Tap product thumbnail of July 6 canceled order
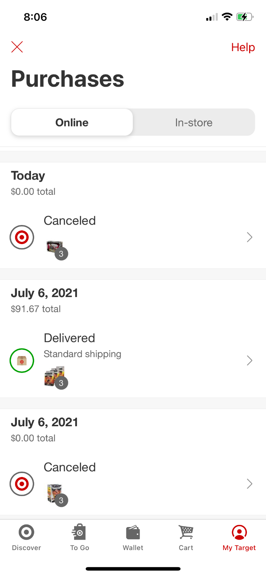Image resolution: width=266 pixels, height=576 pixels. 55,493
